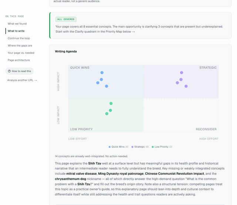
Task: Toggle Strategic (4) legend entry
Action: pos(140,147)
